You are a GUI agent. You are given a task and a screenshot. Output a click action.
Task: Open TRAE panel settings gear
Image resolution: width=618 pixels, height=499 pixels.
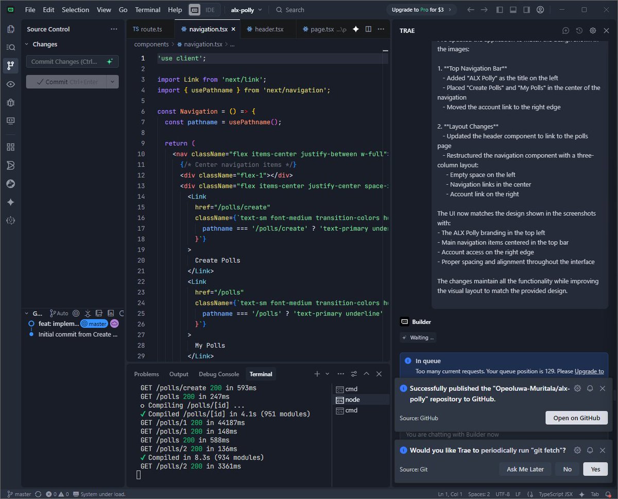[593, 31]
